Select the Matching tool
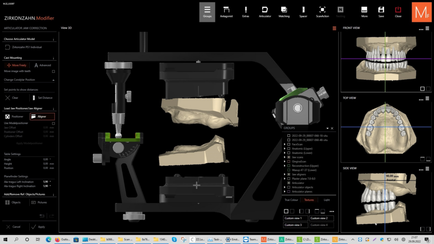 (x=284, y=12)
